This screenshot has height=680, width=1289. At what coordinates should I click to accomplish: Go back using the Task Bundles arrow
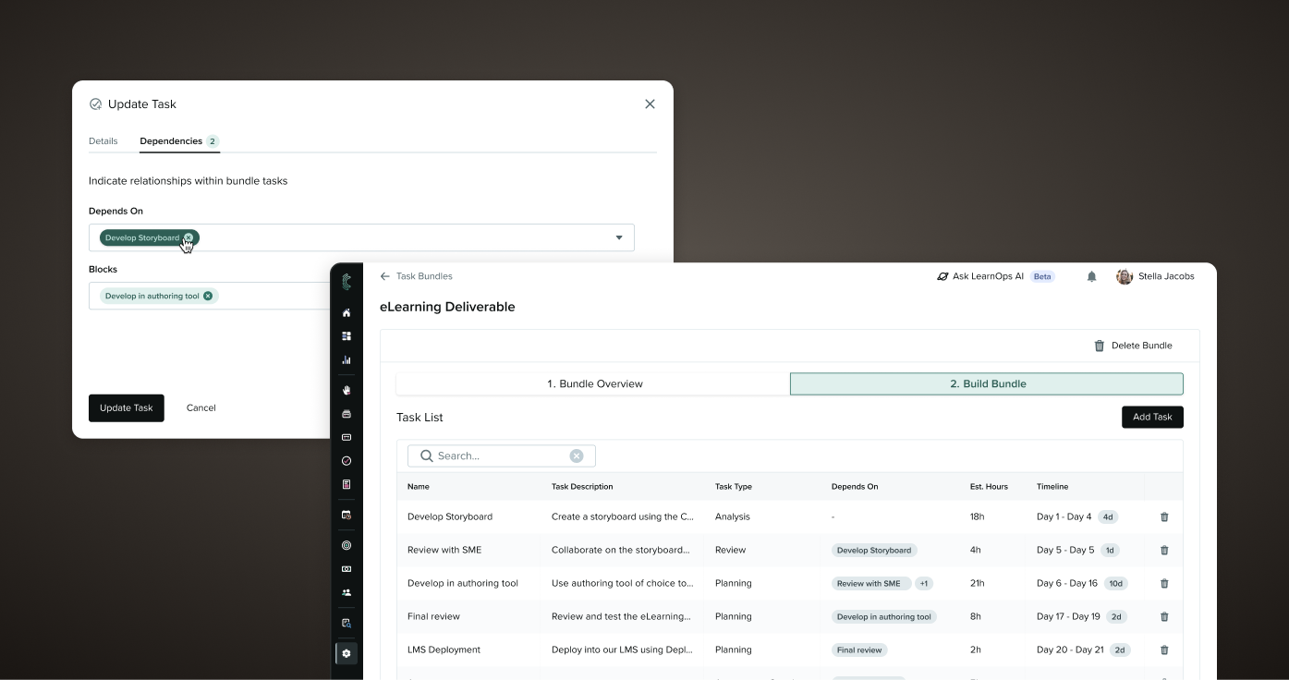(385, 276)
